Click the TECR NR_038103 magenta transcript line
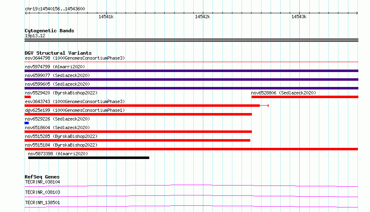 pos(191,196)
